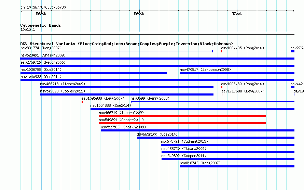This screenshot has width=304, height=190.
Task: Click the nsv549890 (Cooper2011) label
Action: tap(63, 91)
